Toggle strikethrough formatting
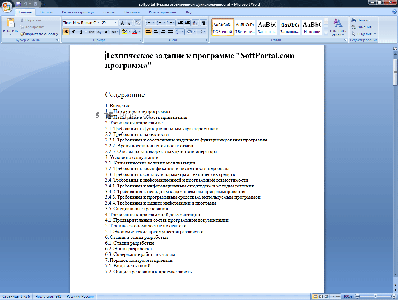The image size is (398, 300). (x=91, y=32)
